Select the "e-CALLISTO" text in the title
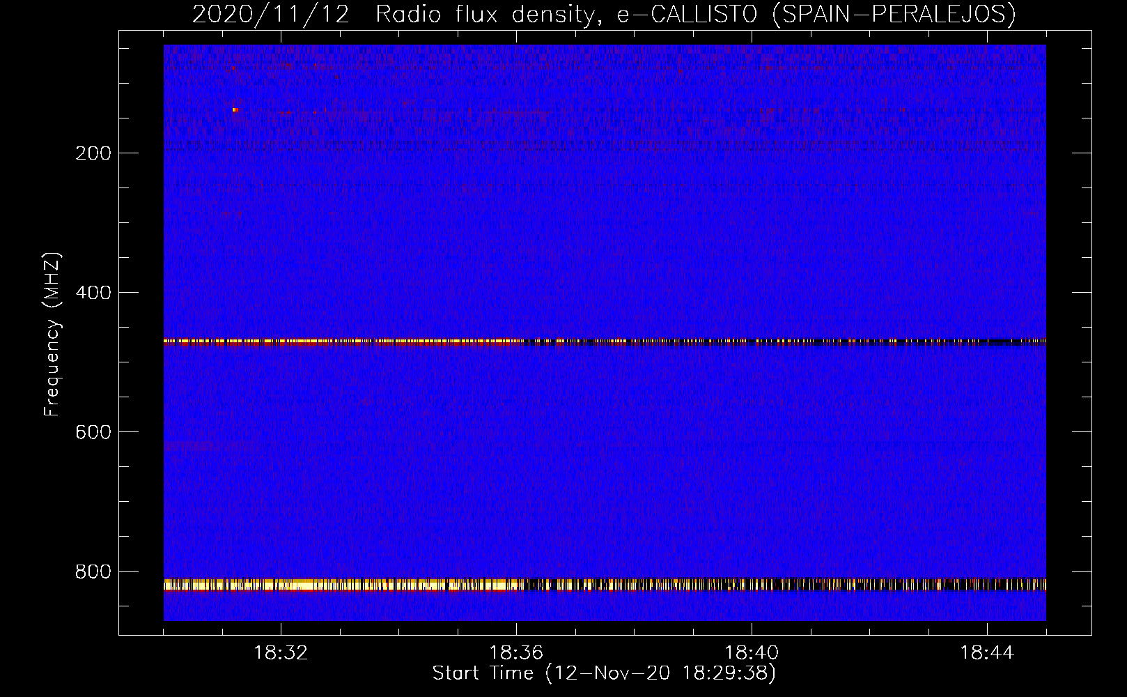Screen dimensions: 1127x697 coord(687,14)
